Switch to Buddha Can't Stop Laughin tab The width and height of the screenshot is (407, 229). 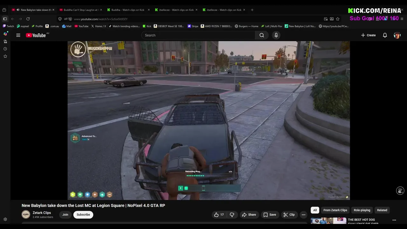81,10
